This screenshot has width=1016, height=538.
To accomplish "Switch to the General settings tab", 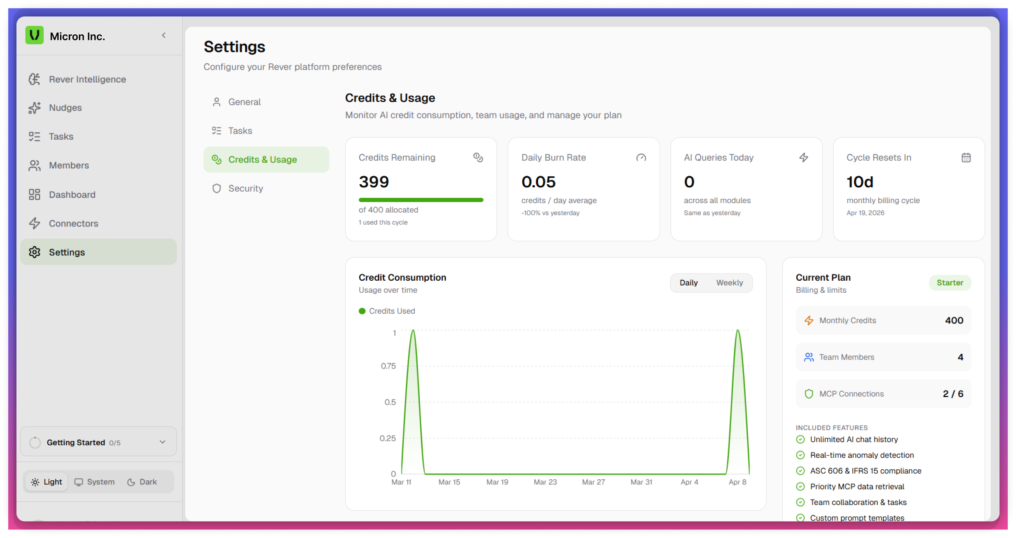I will pos(244,102).
